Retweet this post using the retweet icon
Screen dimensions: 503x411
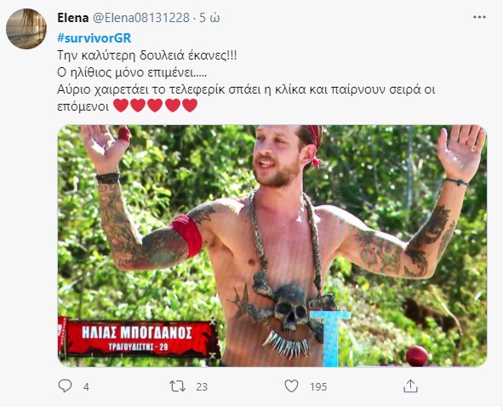click(x=177, y=386)
